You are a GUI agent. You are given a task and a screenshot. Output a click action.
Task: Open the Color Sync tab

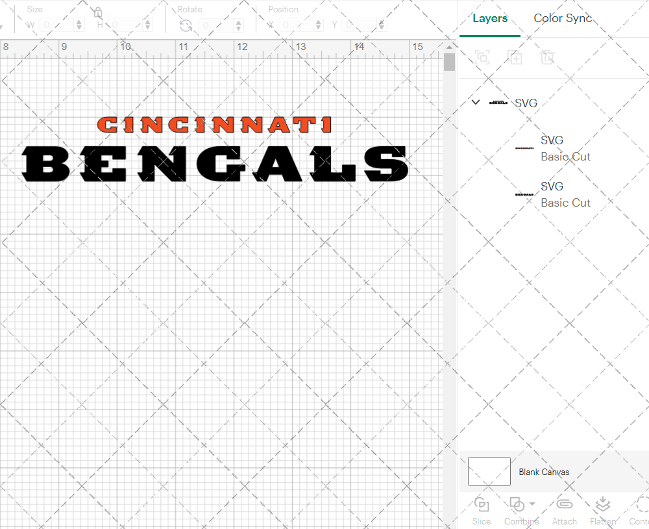tap(563, 18)
